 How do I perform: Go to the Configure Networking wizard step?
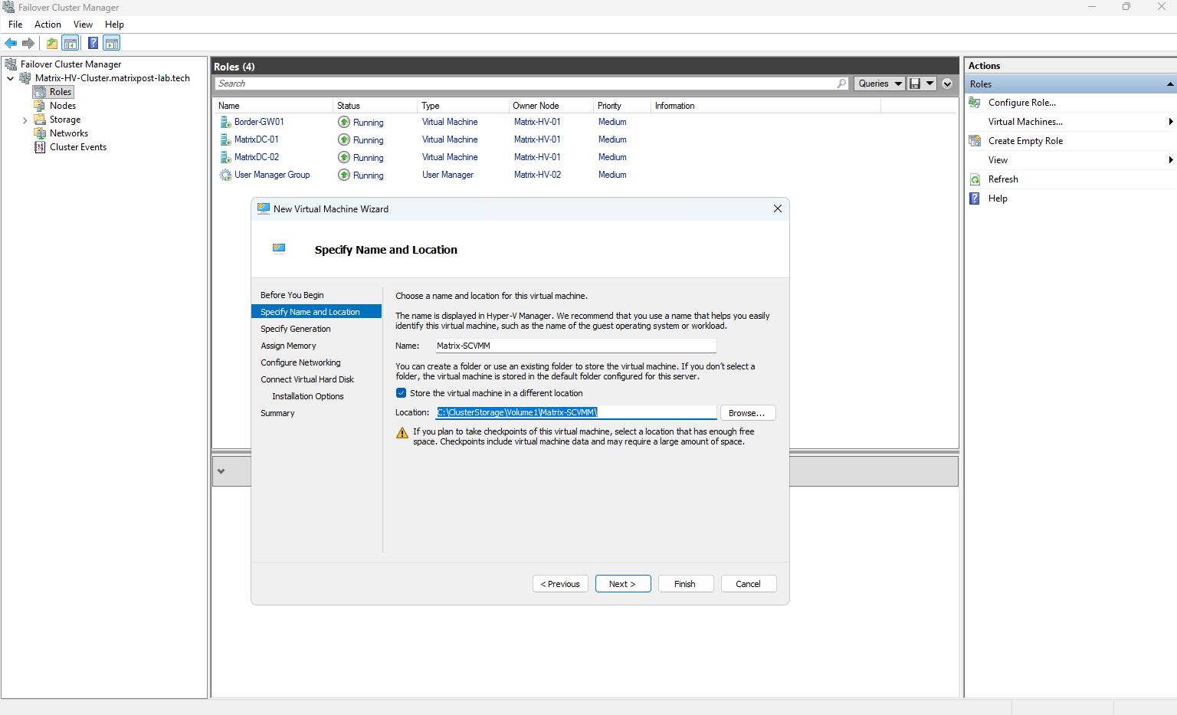(x=300, y=362)
